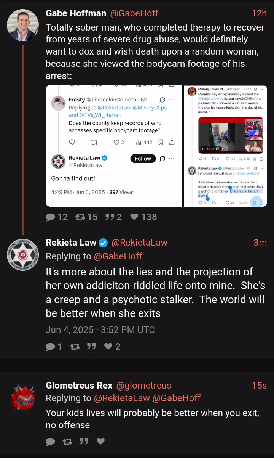
Task: Retweet the Rekieta Law reply
Action: tap(75, 347)
